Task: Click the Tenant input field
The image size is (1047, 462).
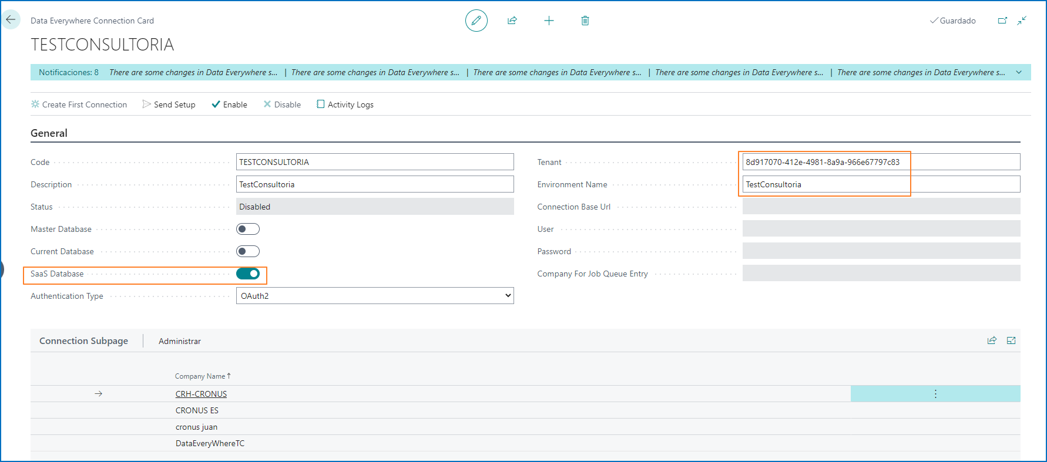Action: point(881,162)
